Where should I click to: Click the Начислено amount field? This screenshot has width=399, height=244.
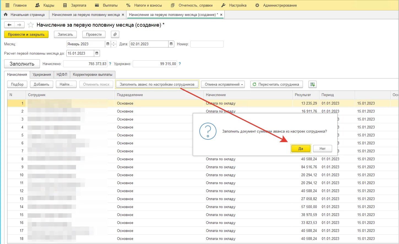point(85,64)
